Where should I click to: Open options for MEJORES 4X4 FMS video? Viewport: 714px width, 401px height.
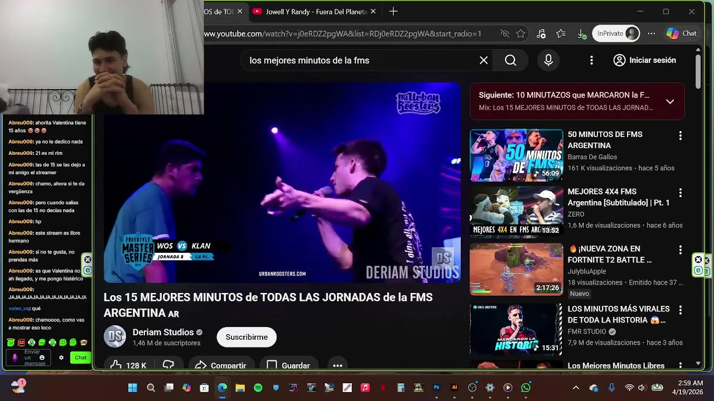[x=680, y=193]
